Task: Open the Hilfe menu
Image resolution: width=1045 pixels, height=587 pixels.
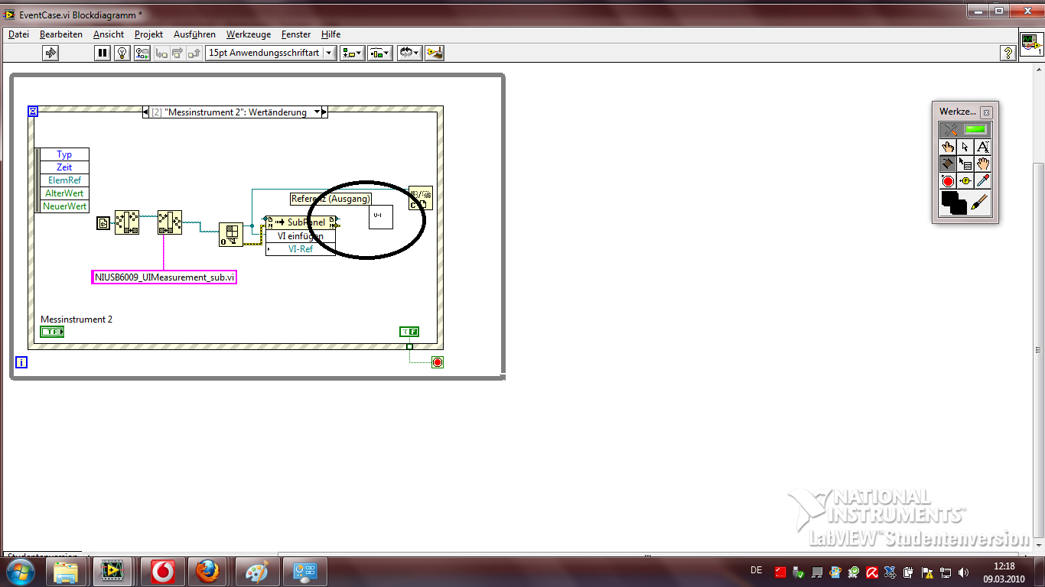Action: tap(331, 34)
